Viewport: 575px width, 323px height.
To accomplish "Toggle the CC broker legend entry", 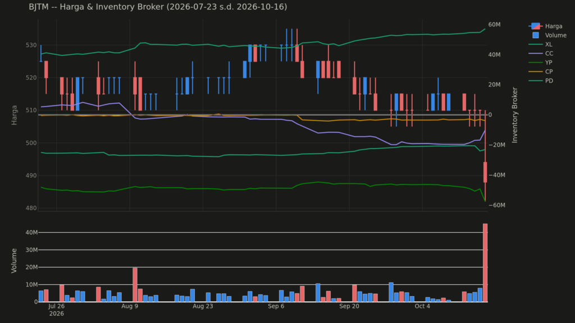I will pos(541,53).
